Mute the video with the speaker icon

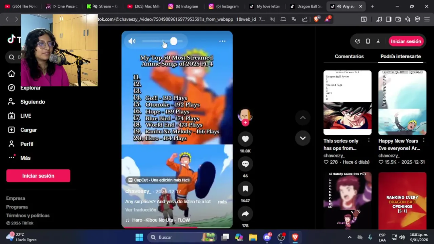[x=132, y=41]
